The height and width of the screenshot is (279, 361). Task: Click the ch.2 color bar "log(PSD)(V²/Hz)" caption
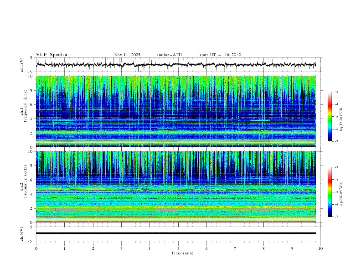341,194
